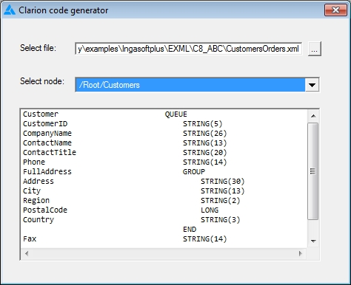351x285 pixels.
Task: Click the GROUP keyword
Action: click(x=194, y=172)
